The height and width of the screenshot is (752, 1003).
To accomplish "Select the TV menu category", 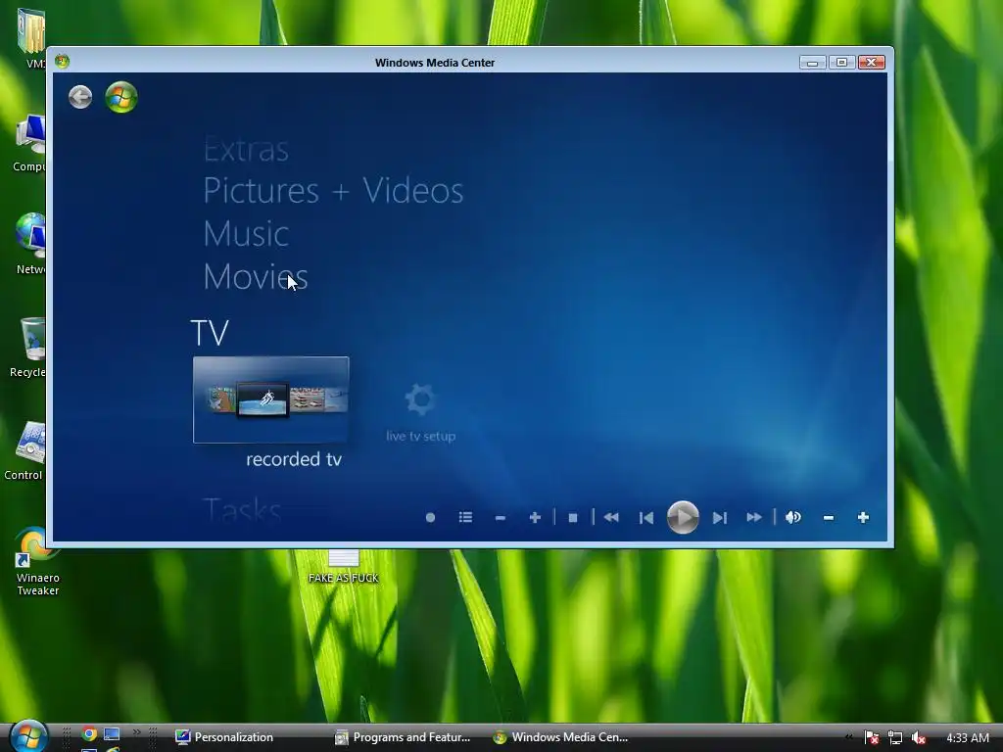I will pyautogui.click(x=210, y=333).
